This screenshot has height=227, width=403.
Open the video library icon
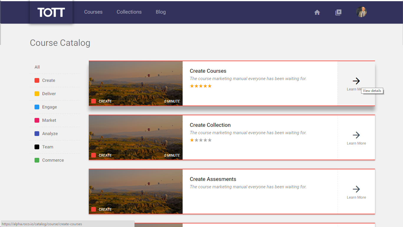[338, 12]
